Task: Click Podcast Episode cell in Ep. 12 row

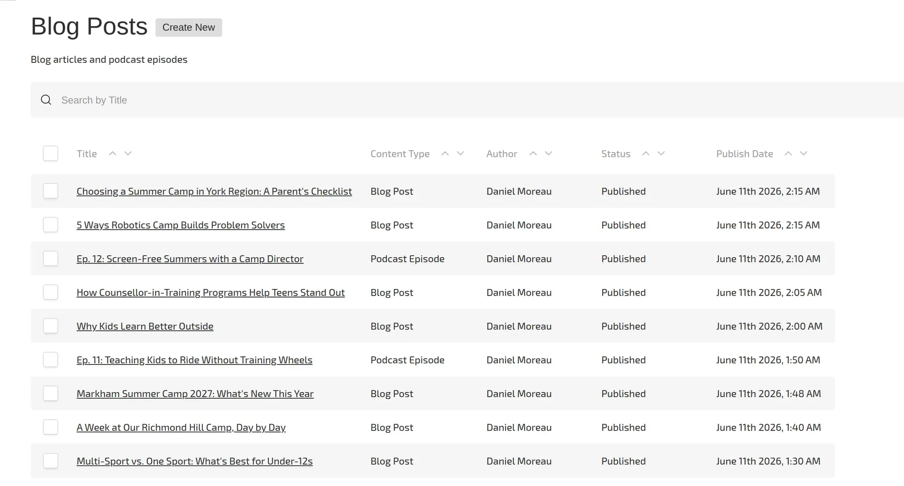Action: point(407,259)
